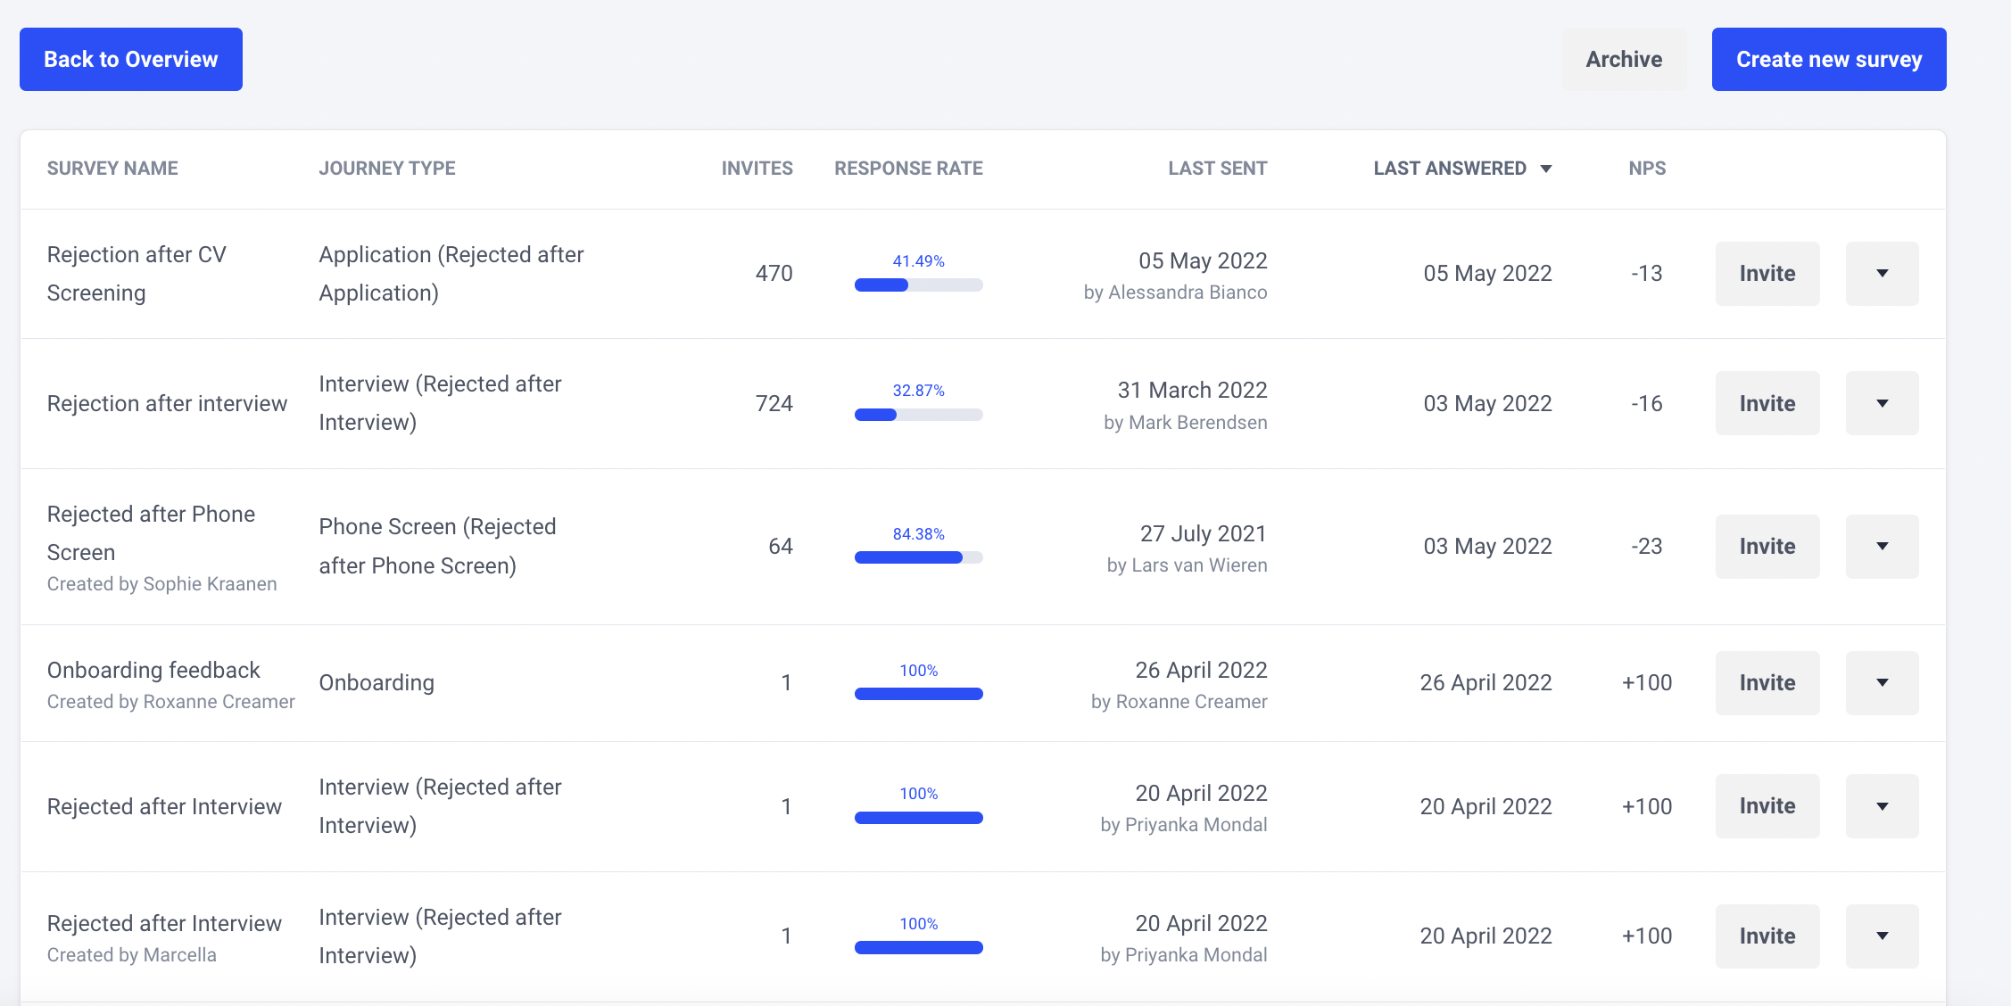Open the Onboarding feedback survey name
This screenshot has width=2011, height=1006.
pyautogui.click(x=153, y=670)
